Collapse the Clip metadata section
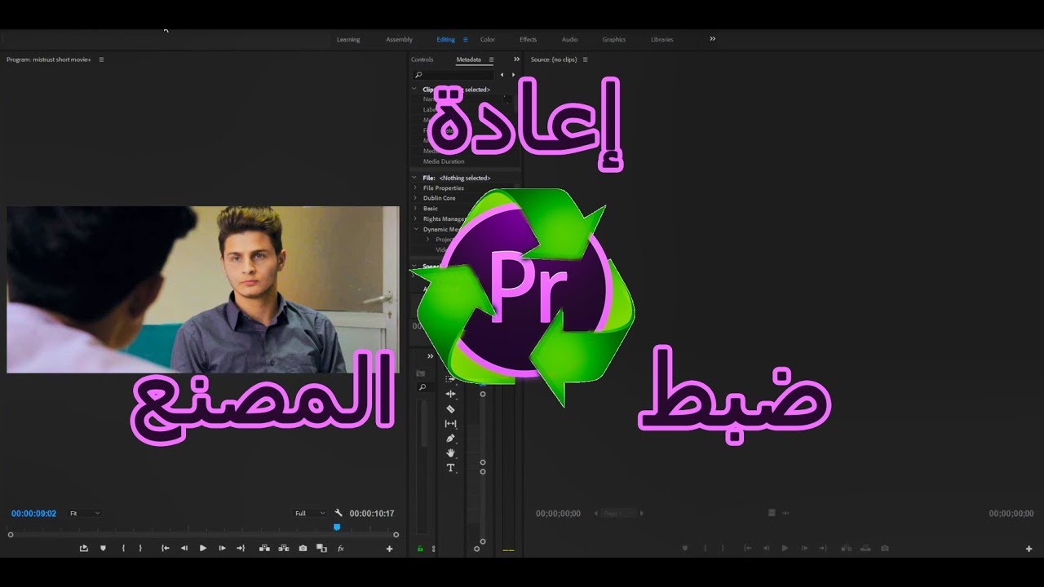The width and height of the screenshot is (1044, 587). pos(414,89)
